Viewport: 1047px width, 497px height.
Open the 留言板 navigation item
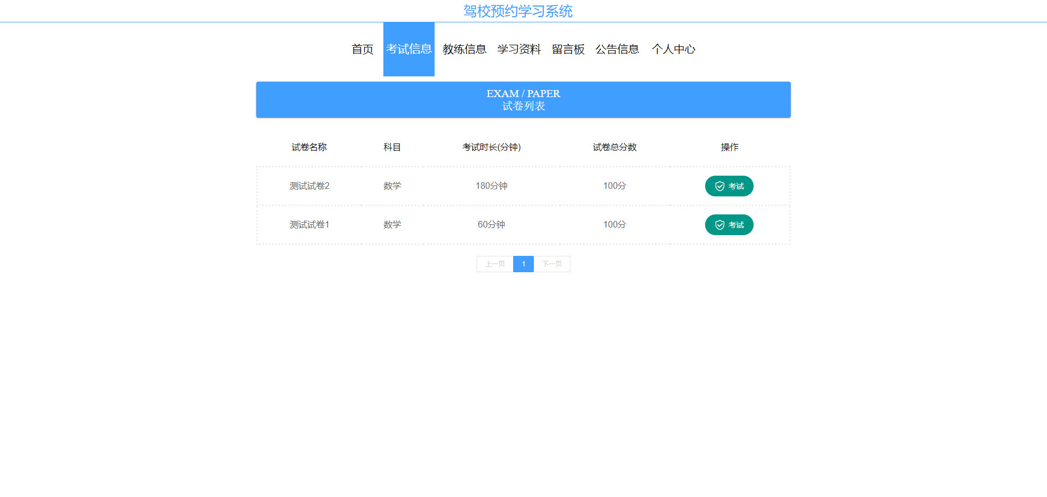(x=568, y=49)
